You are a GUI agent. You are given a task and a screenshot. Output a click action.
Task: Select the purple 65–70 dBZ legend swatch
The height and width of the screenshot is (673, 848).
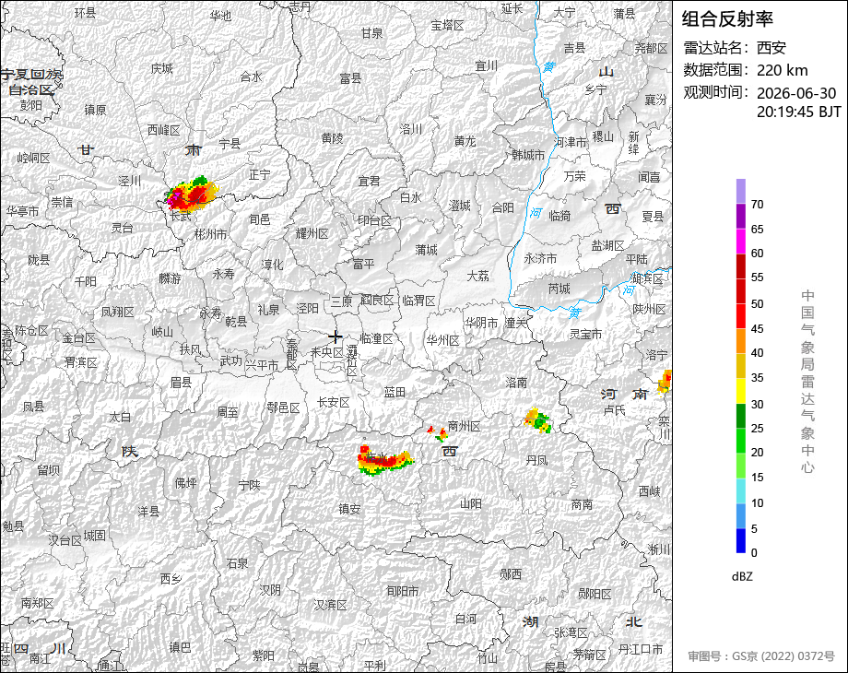[741, 216]
